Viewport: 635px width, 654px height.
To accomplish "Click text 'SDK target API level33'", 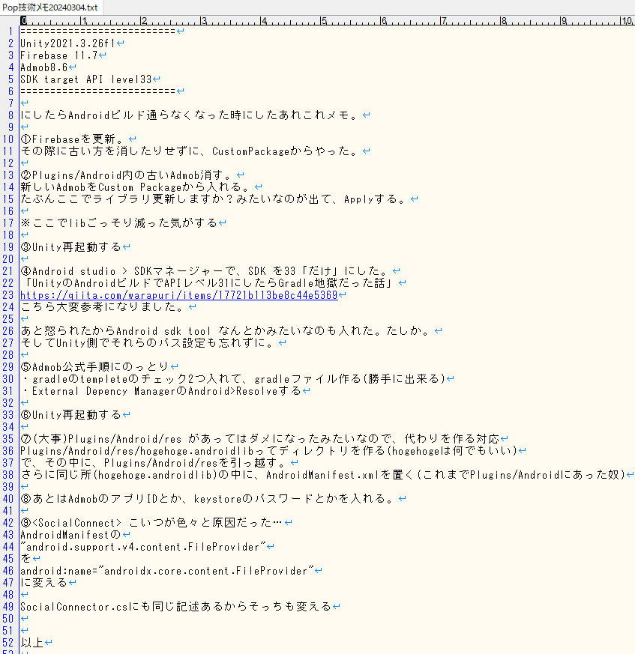I will tap(86, 79).
